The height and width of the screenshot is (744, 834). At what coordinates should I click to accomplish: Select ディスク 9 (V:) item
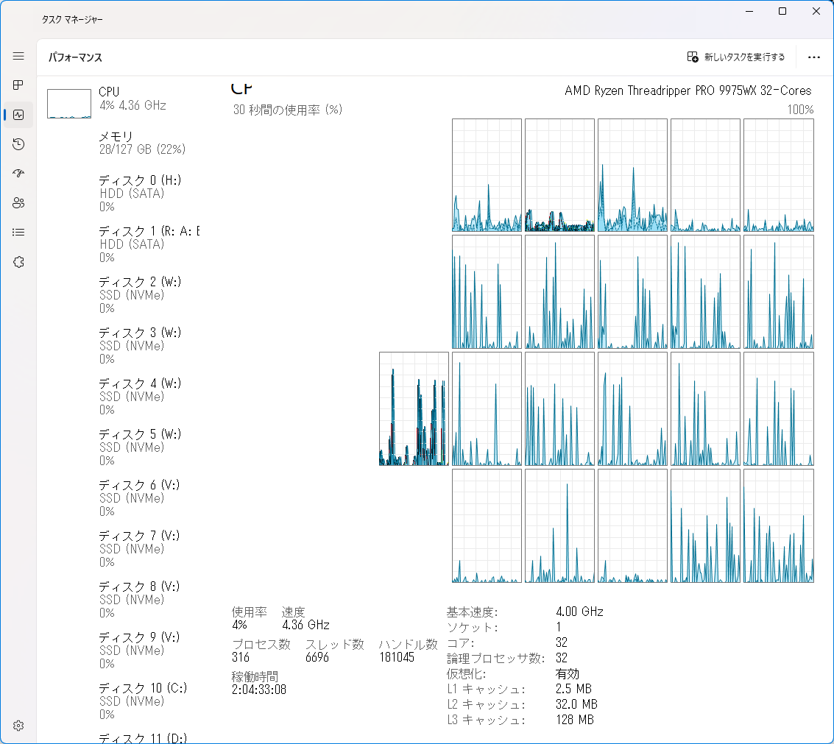point(122,651)
